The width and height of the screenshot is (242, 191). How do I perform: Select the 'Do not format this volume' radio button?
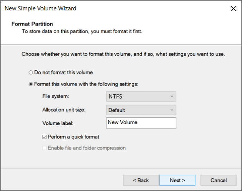pos(31,73)
